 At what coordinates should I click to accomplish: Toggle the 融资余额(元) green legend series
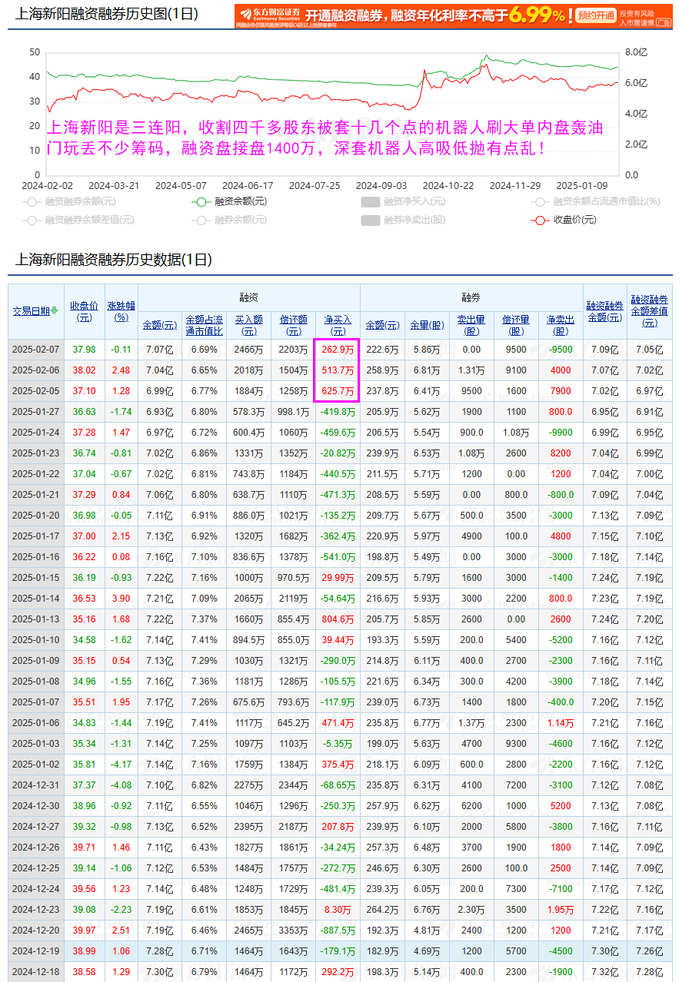229,202
